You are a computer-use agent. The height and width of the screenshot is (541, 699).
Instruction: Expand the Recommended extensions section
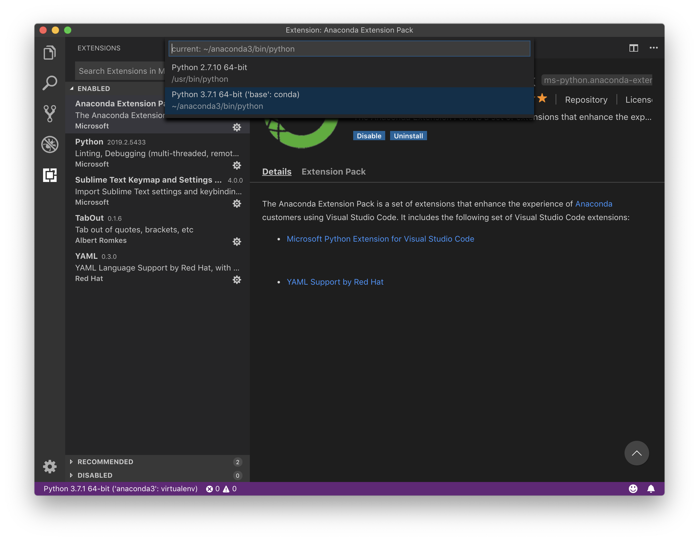pyautogui.click(x=105, y=462)
